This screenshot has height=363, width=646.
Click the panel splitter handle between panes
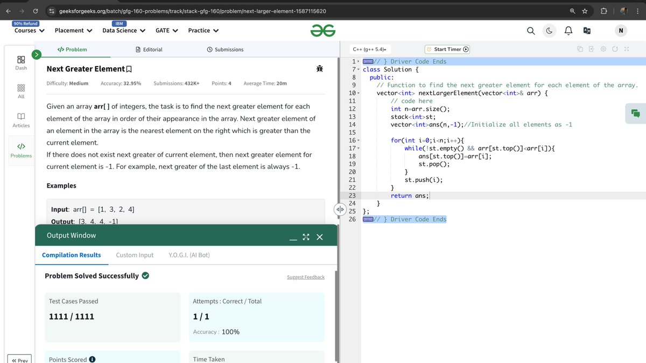[340, 209]
